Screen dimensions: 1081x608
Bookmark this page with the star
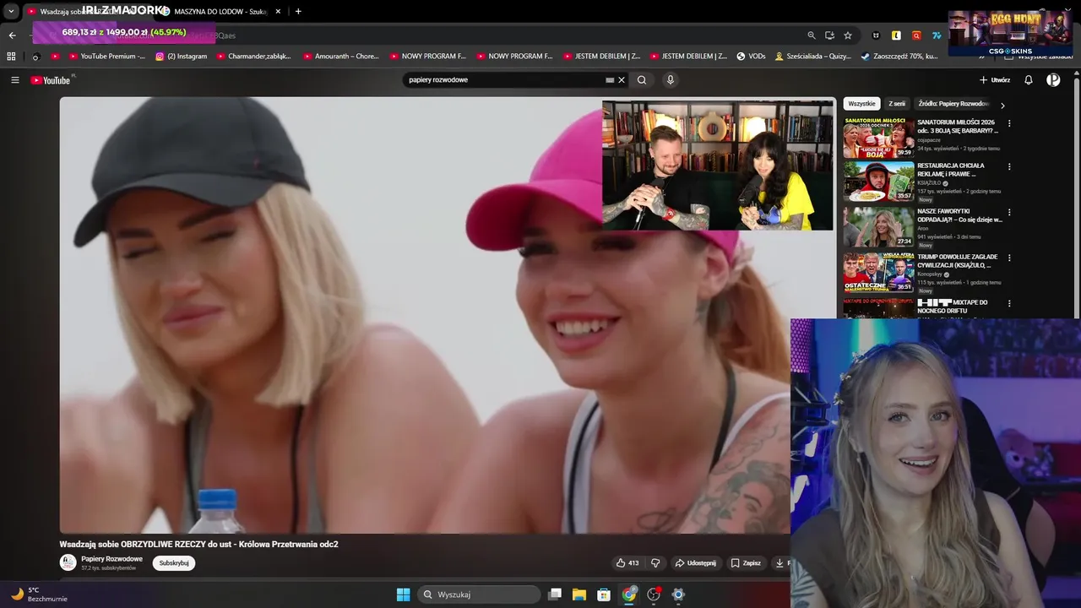848,35
